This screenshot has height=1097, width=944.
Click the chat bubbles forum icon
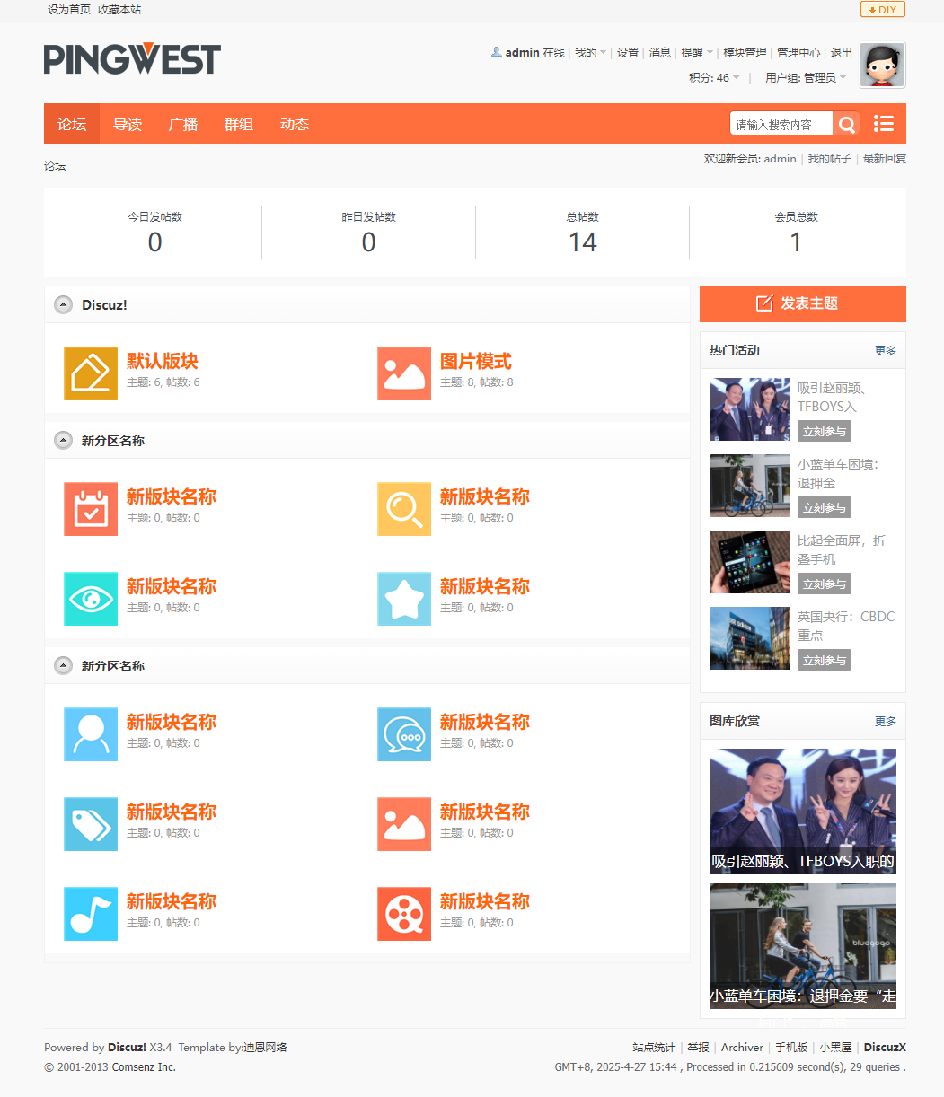click(x=404, y=734)
